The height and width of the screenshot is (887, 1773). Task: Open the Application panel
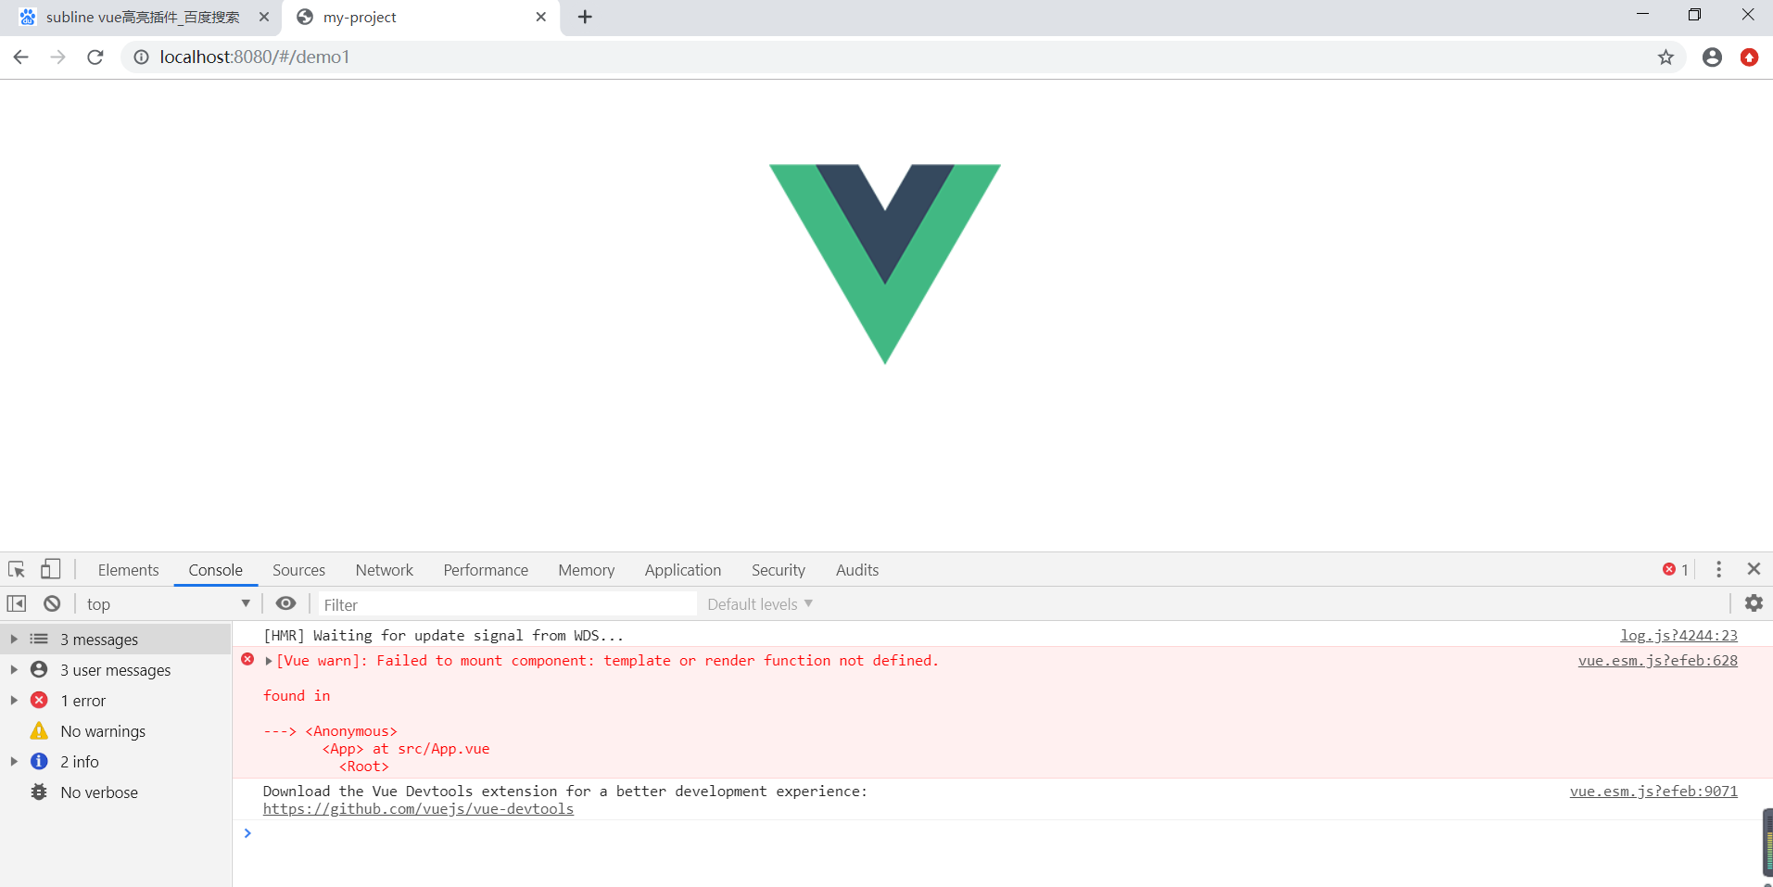tap(683, 570)
